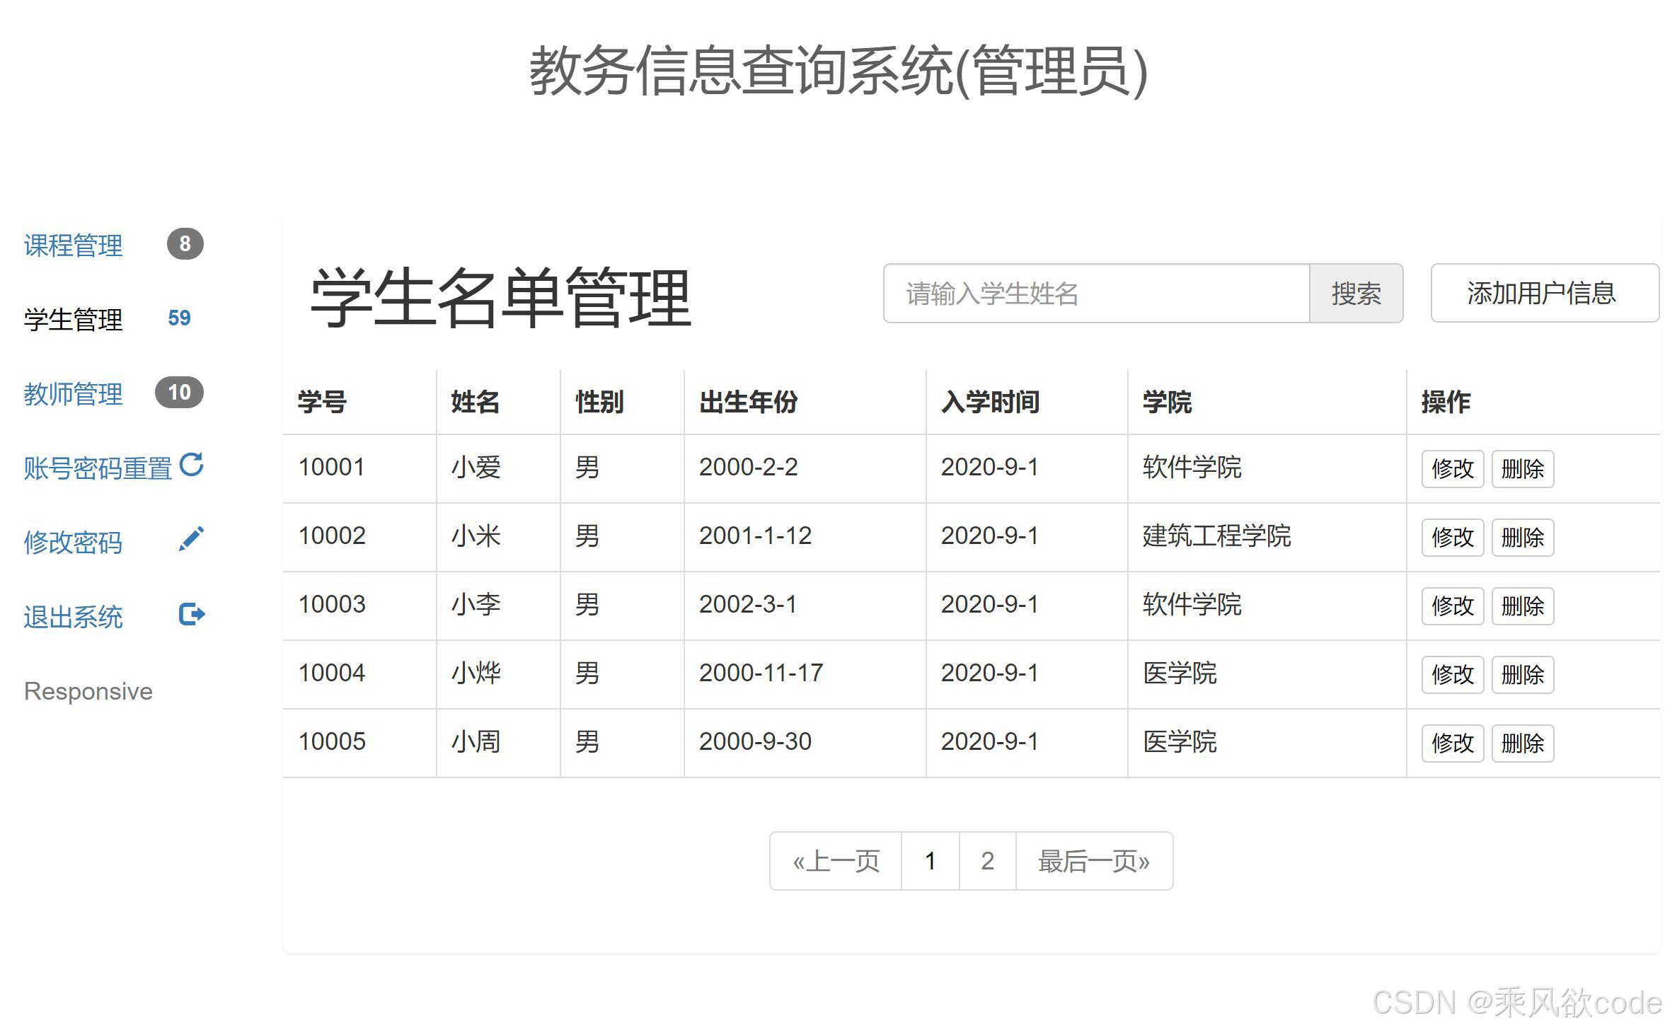Focus the 请输入学生姓名 search field
This screenshot has width=1665, height=1030.
tap(1095, 294)
